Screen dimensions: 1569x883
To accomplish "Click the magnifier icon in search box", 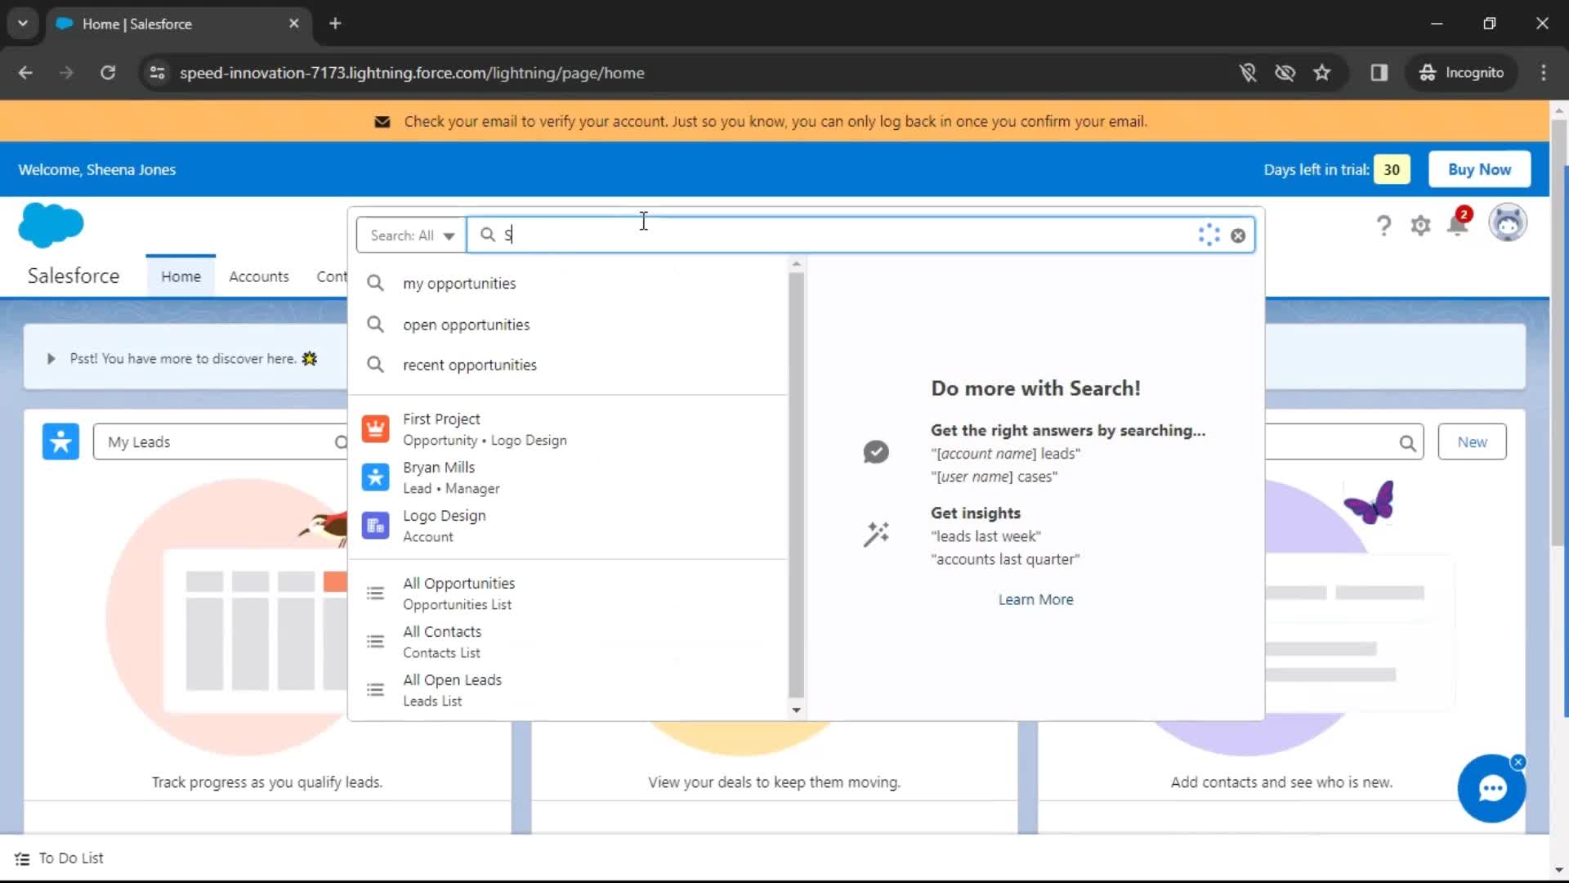I will (488, 235).
